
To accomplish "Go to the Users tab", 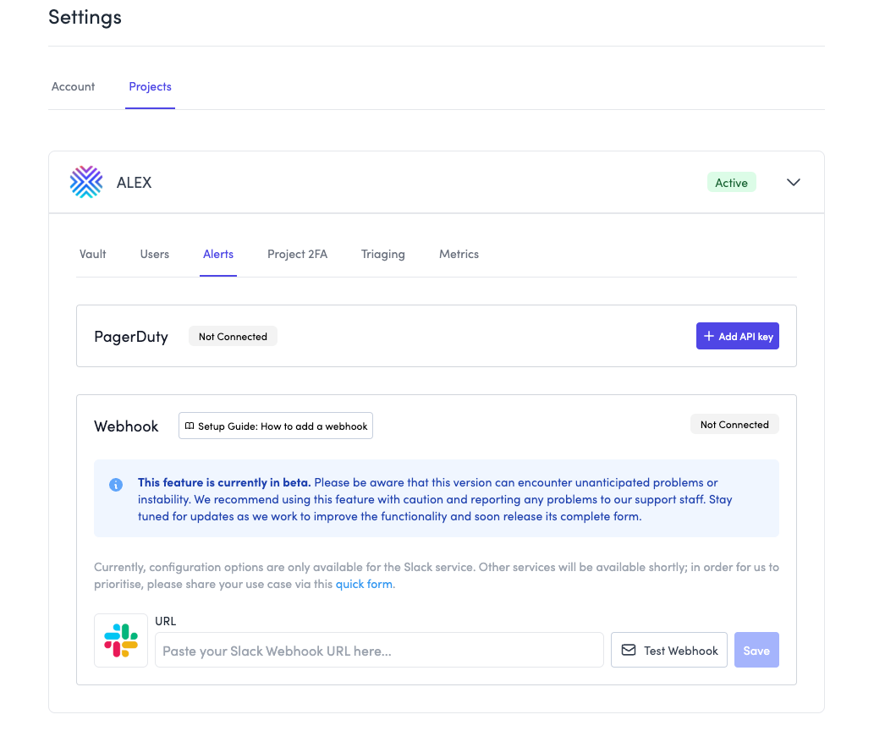I will pyautogui.click(x=155, y=254).
